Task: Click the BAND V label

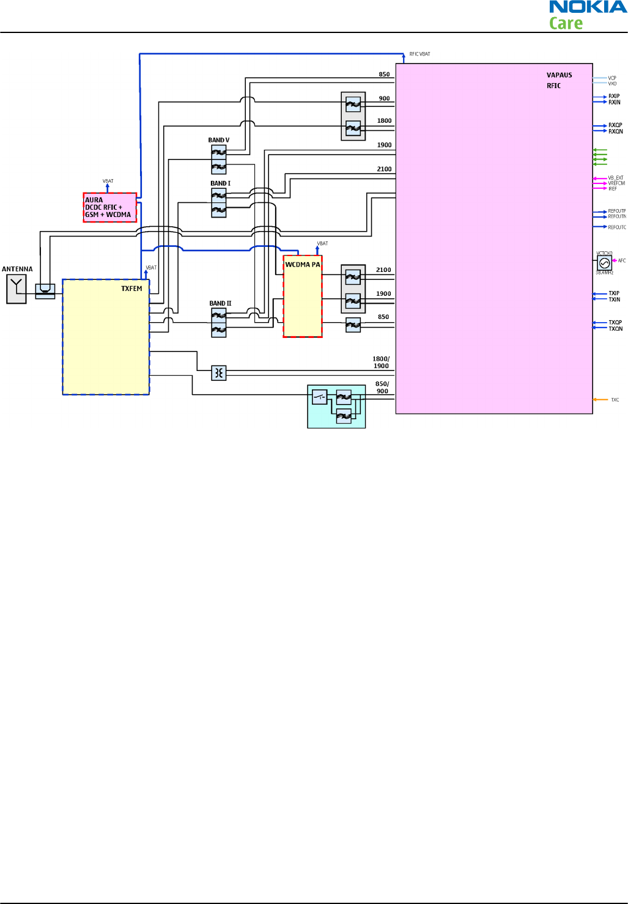Action: (x=219, y=140)
